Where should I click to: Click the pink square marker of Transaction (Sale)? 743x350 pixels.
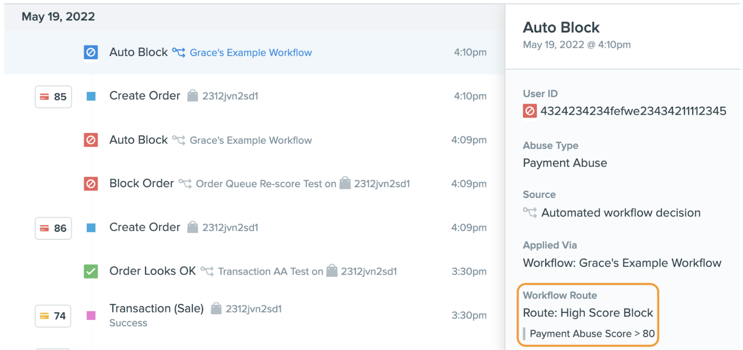coord(91,316)
